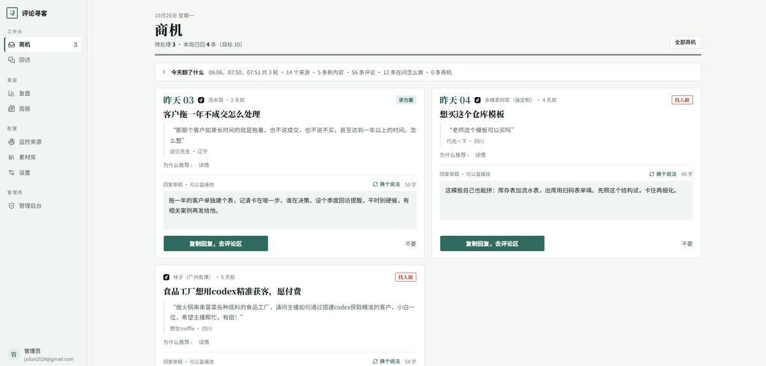Click the TikTok icon beside 林子（广州有课）
The image size is (766, 366).
166,277
